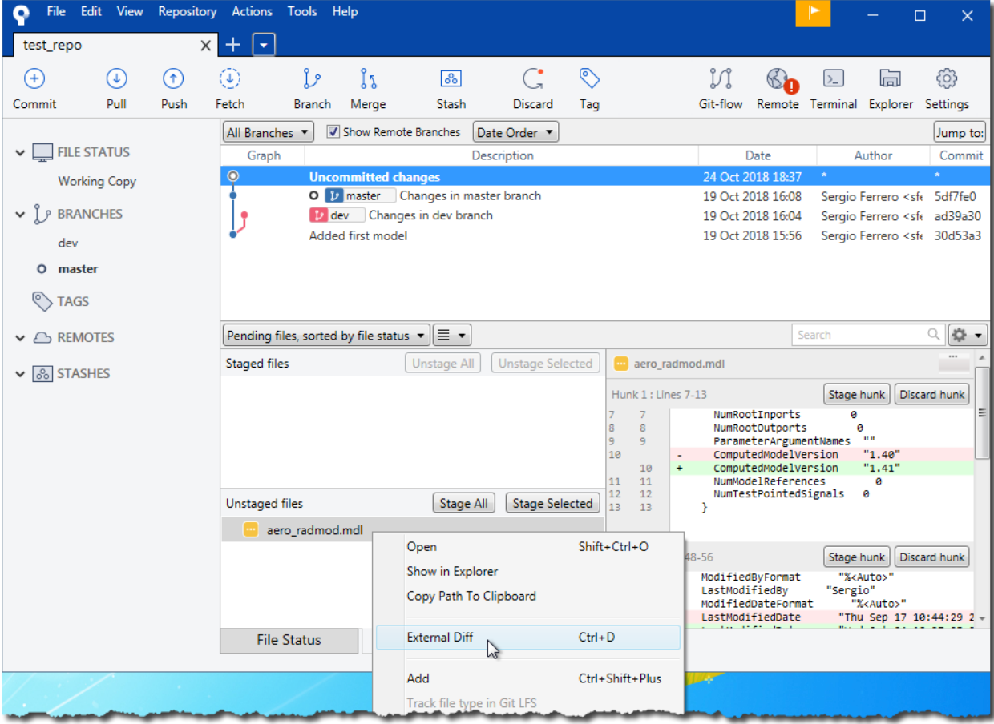Launch Terminal from toolbar
Image resolution: width=994 pixels, height=724 pixels.
[834, 78]
